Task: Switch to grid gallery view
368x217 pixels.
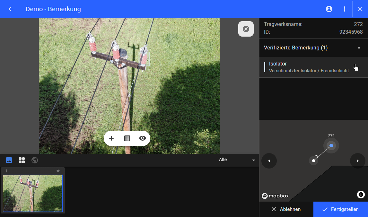Action: [22, 160]
